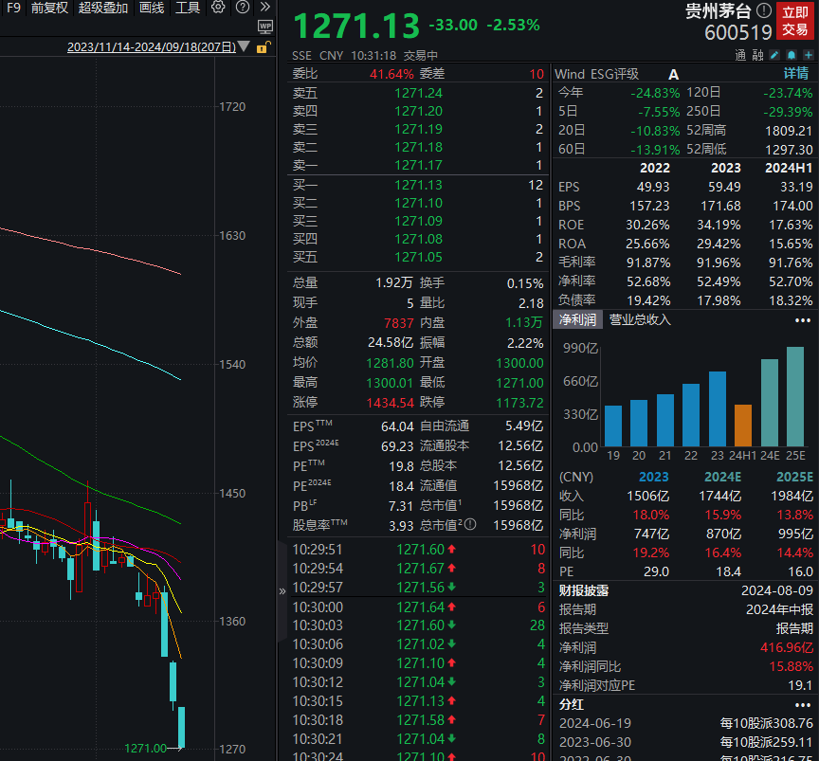Screen dimensions: 819x761
Task: Toggle the date range lock icon
Action: point(264,47)
